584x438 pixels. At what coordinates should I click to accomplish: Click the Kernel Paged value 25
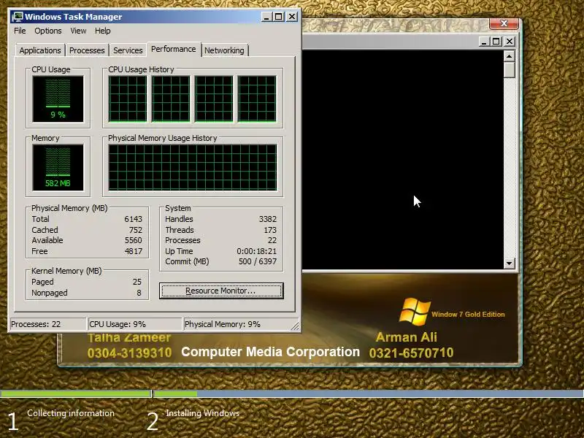137,282
